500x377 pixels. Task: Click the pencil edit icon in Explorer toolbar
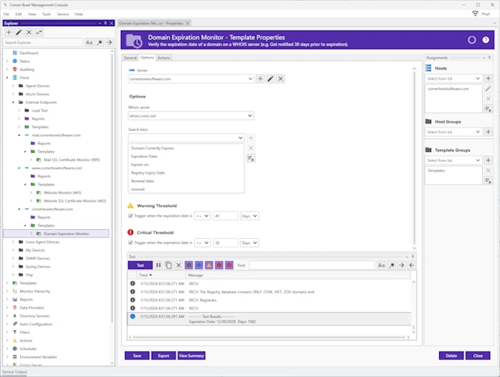point(19,32)
